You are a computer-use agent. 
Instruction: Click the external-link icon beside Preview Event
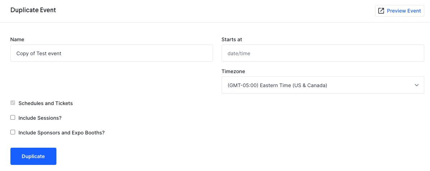[381, 11]
